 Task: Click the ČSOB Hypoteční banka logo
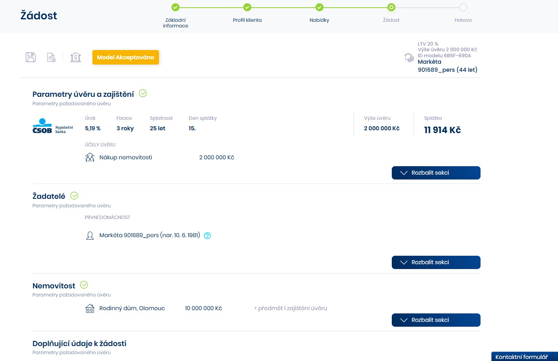coord(52,126)
